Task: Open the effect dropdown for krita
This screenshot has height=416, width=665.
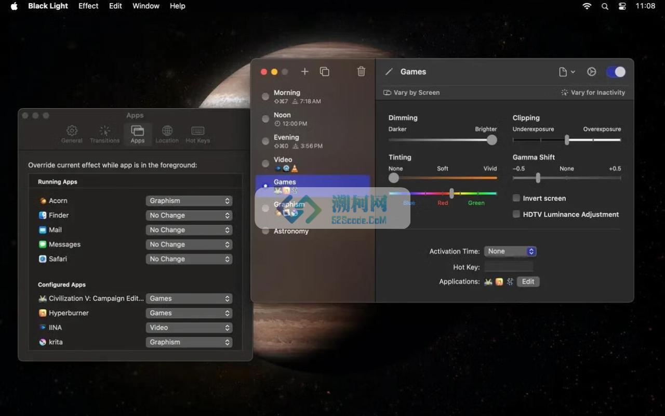Action: point(189,342)
